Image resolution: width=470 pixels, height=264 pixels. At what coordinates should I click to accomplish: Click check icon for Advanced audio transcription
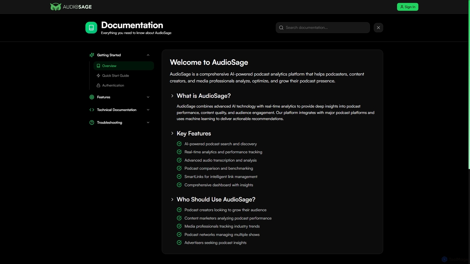point(179,160)
